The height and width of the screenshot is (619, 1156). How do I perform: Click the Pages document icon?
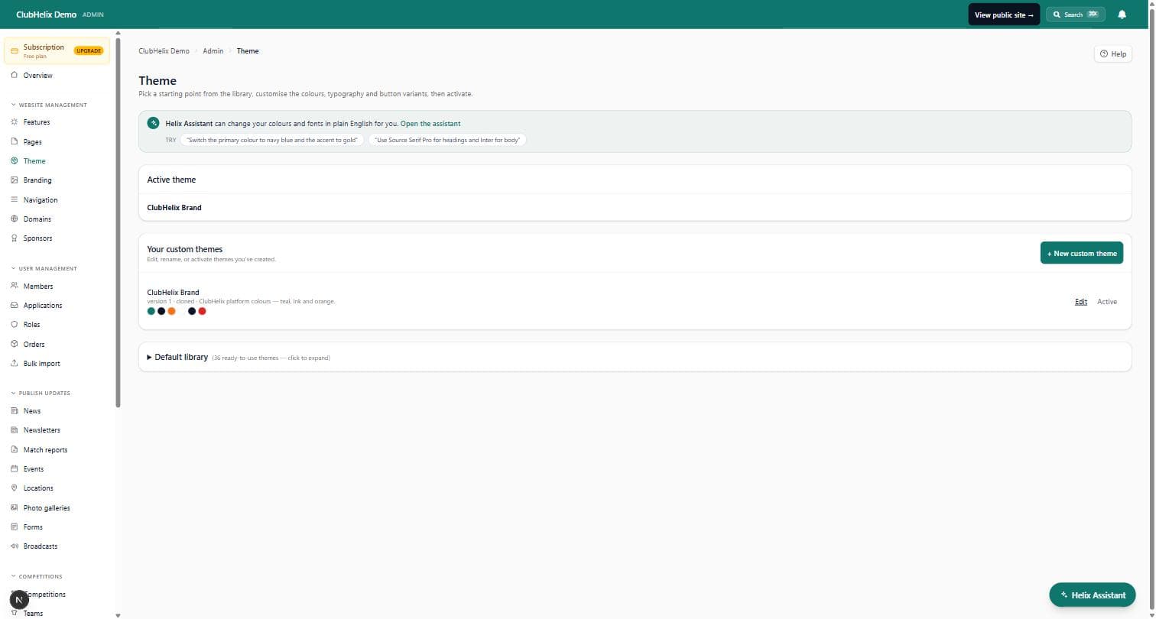15,141
